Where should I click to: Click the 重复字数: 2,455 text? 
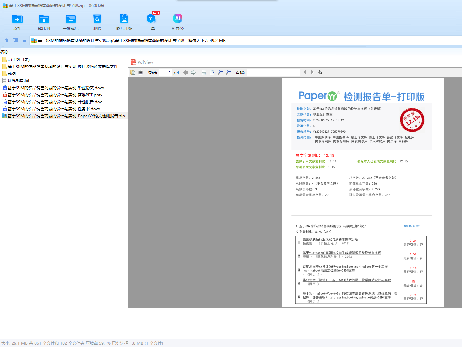coord(308,178)
